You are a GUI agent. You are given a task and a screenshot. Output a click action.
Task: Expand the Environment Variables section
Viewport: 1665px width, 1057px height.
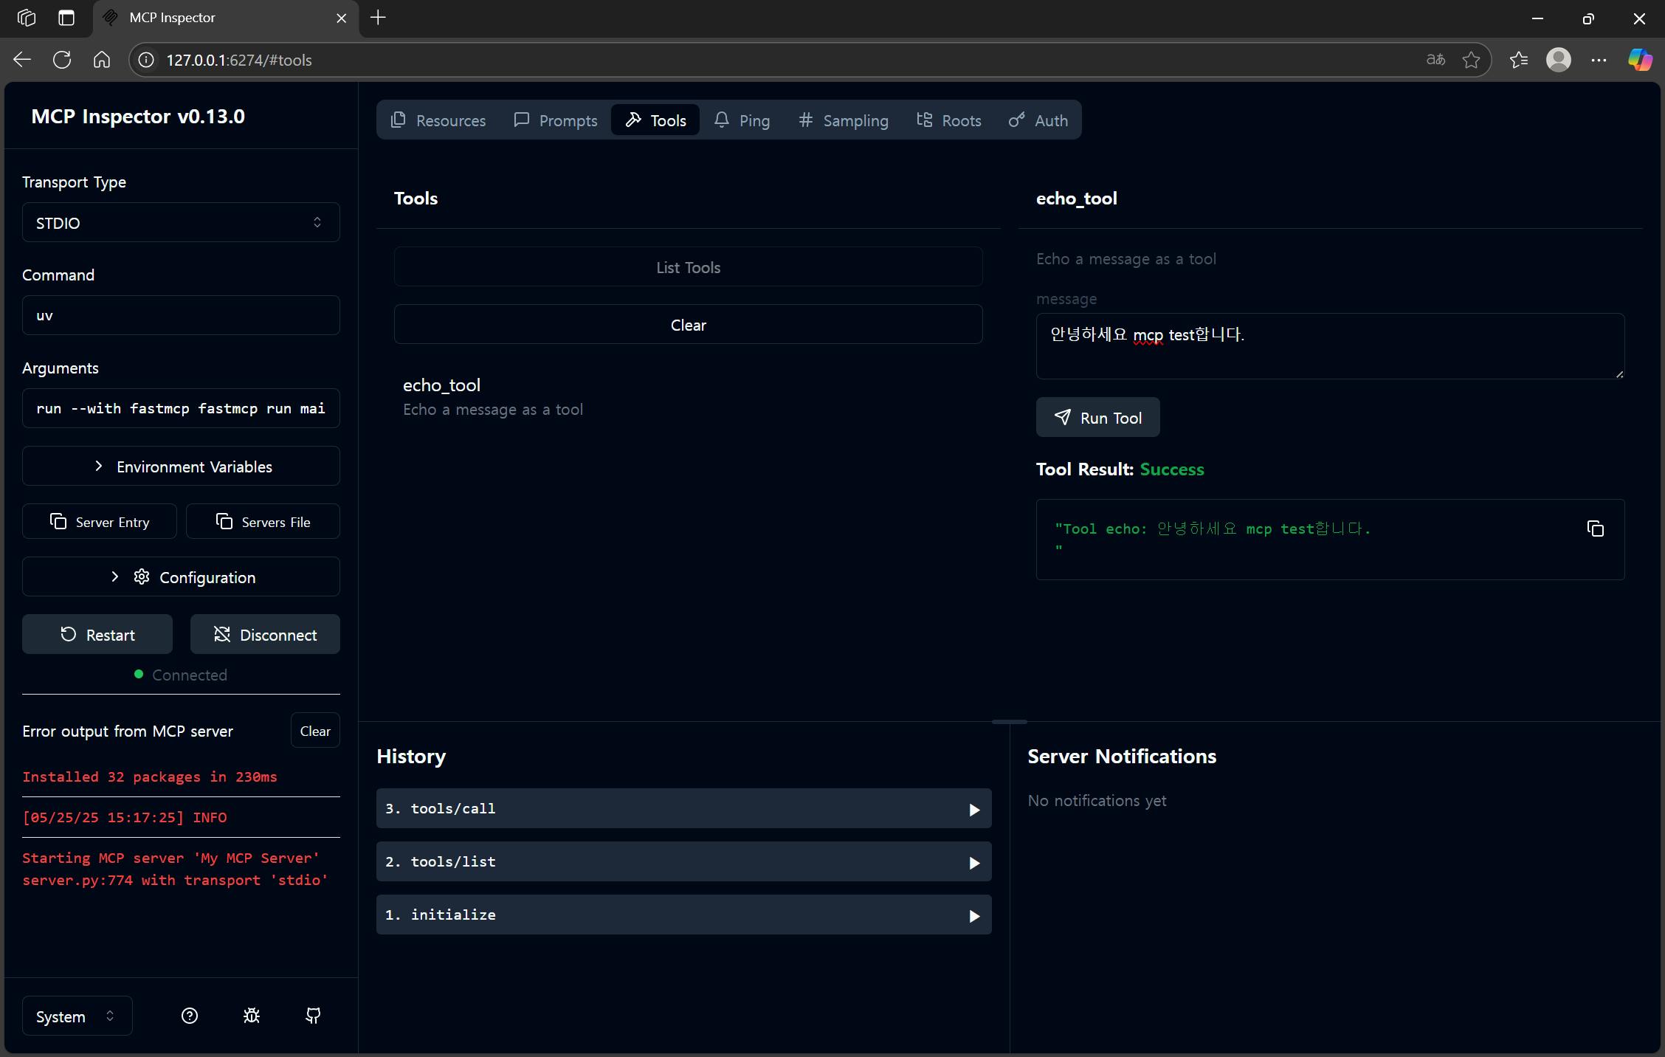(x=181, y=466)
